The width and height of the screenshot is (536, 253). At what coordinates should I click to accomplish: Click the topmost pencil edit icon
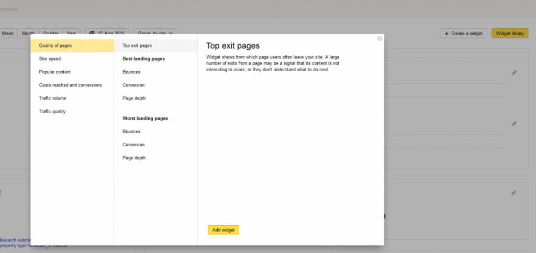514,73
